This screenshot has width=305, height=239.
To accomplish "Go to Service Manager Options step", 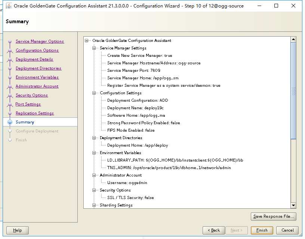I will tap(40, 41).
